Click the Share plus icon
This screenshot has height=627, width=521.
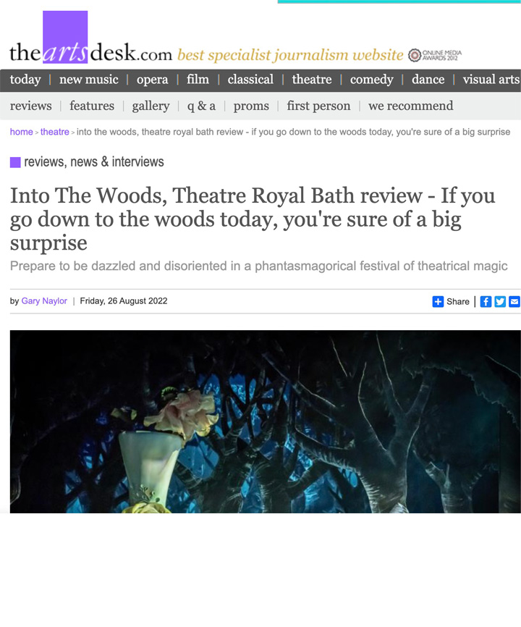click(x=438, y=301)
